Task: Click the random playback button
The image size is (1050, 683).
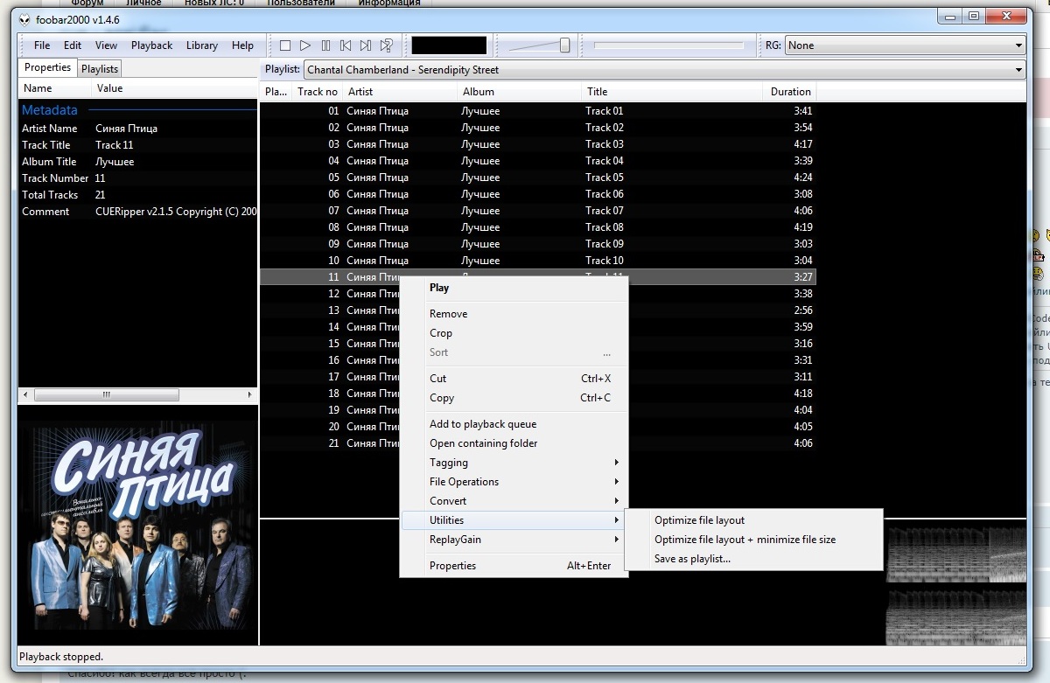Action: (386, 45)
